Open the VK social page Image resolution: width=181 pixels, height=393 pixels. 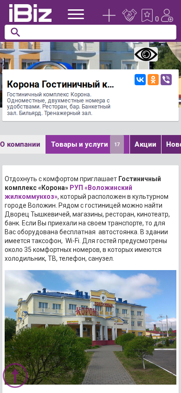point(140,80)
